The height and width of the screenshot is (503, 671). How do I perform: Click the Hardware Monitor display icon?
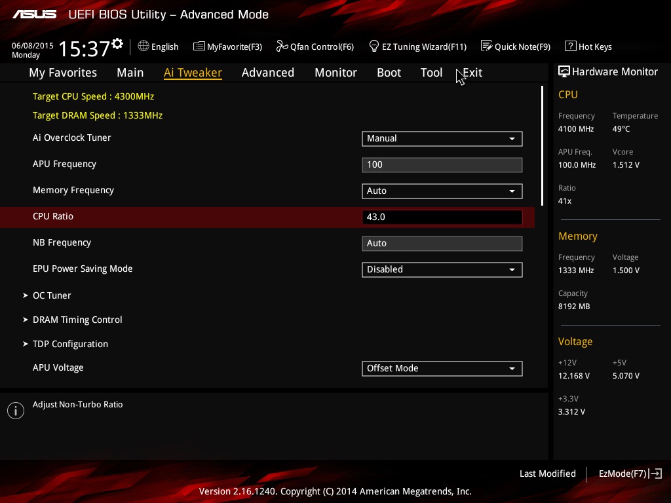pyautogui.click(x=564, y=71)
